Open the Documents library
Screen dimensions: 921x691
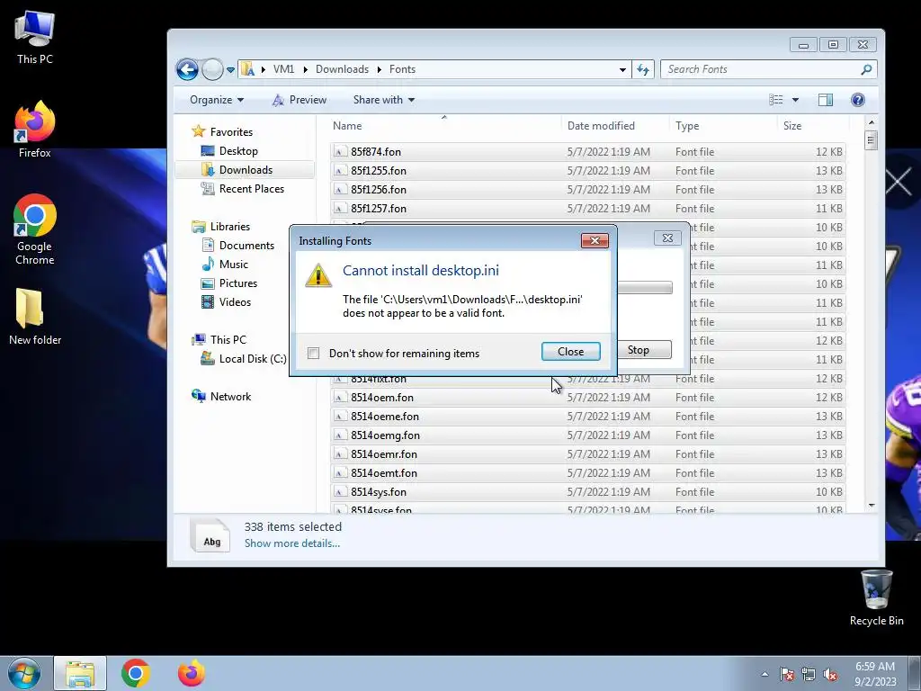pyautogui.click(x=246, y=245)
